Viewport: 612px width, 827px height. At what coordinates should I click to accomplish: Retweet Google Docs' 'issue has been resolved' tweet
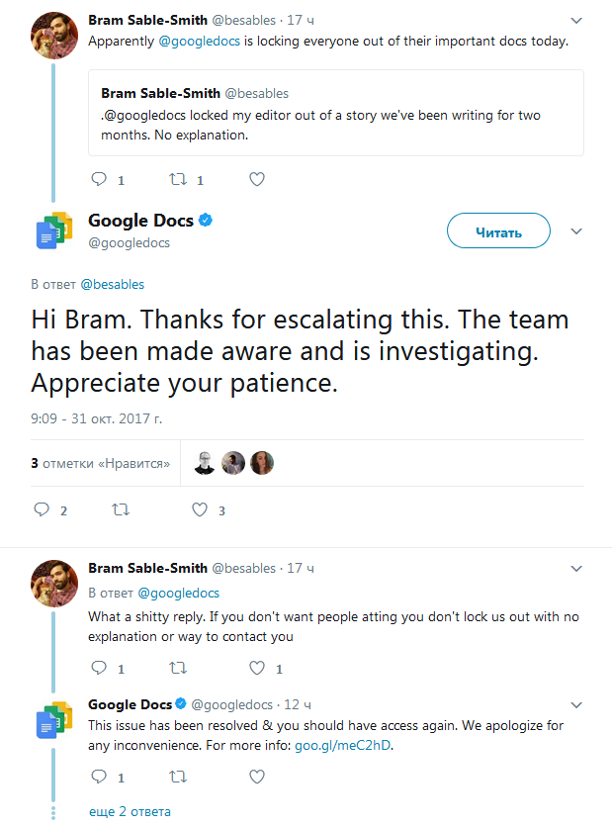[178, 778]
